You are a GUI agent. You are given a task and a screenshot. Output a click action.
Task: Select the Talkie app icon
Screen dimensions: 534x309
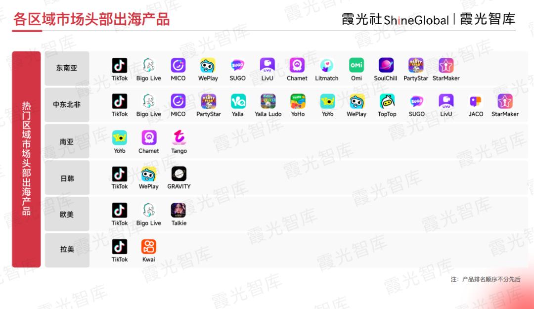pyautogui.click(x=178, y=210)
